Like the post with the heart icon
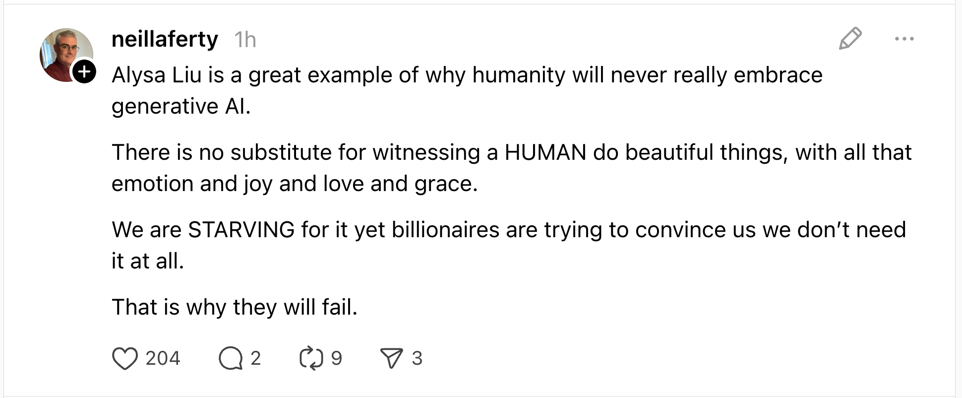Screen dimensions: 962x398 tap(124, 358)
